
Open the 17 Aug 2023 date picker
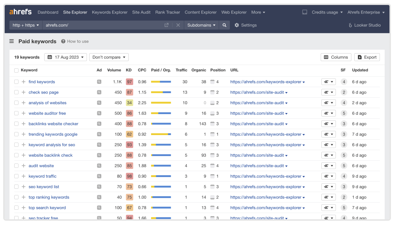coord(66,57)
